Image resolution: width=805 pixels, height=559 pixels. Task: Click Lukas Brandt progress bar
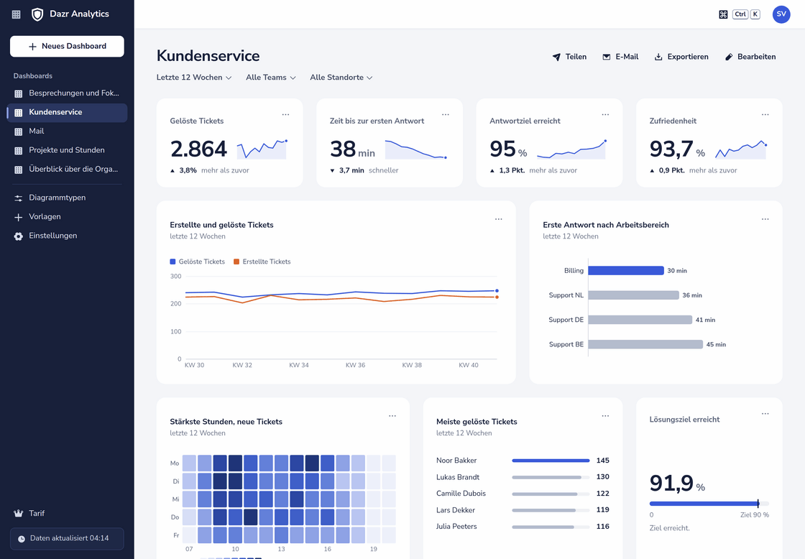(x=551, y=477)
